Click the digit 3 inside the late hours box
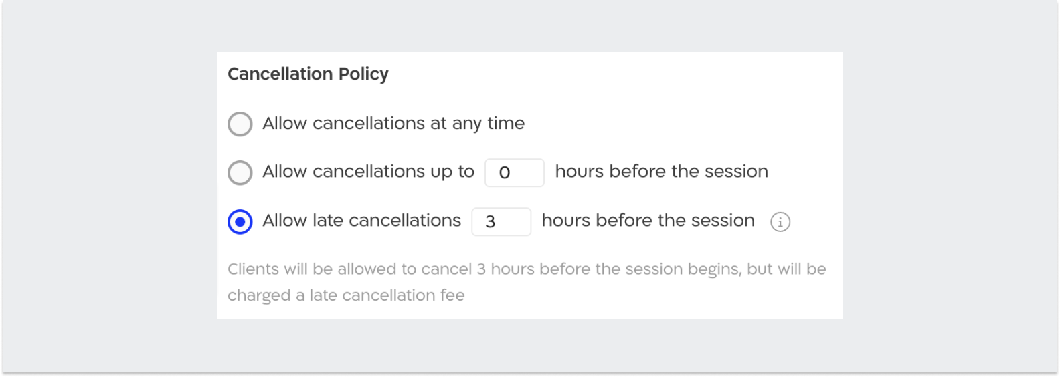Viewport: 1060px width, 377px height. pos(491,222)
